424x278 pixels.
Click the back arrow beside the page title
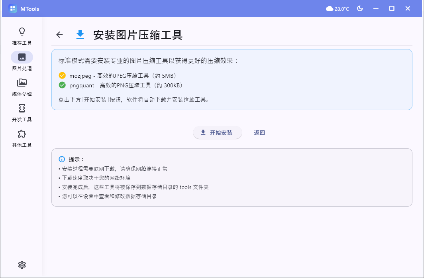[59, 35]
